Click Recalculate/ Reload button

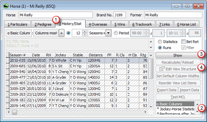[x=178, y=62]
